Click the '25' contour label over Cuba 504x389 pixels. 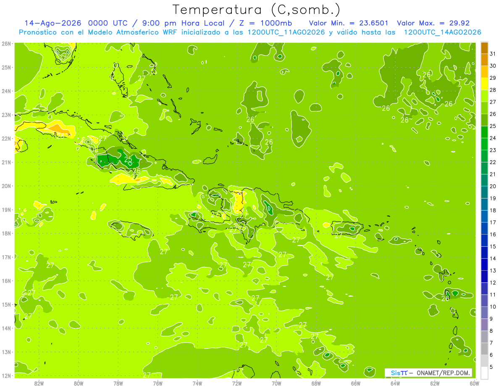128,159
